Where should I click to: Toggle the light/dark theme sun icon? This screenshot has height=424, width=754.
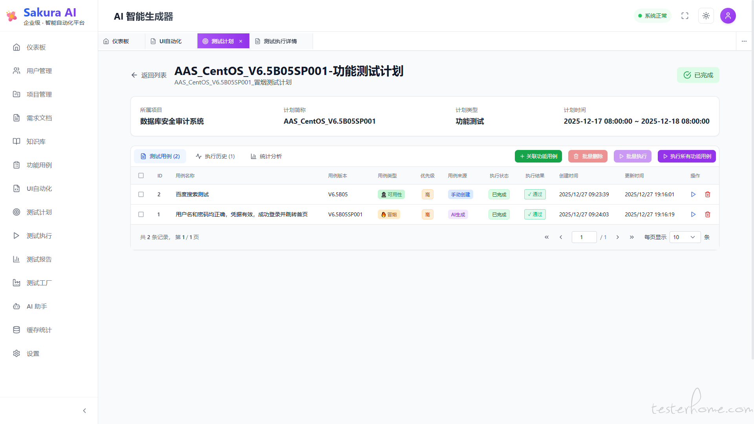(706, 16)
